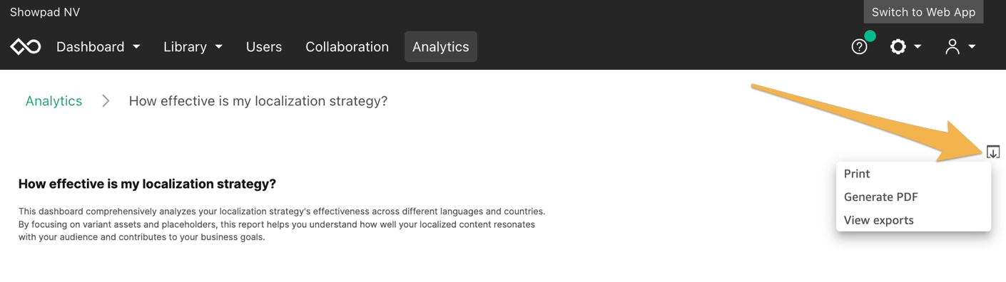Click the Switch to Web App button
Image resolution: width=1006 pixels, height=282 pixels.
point(923,12)
